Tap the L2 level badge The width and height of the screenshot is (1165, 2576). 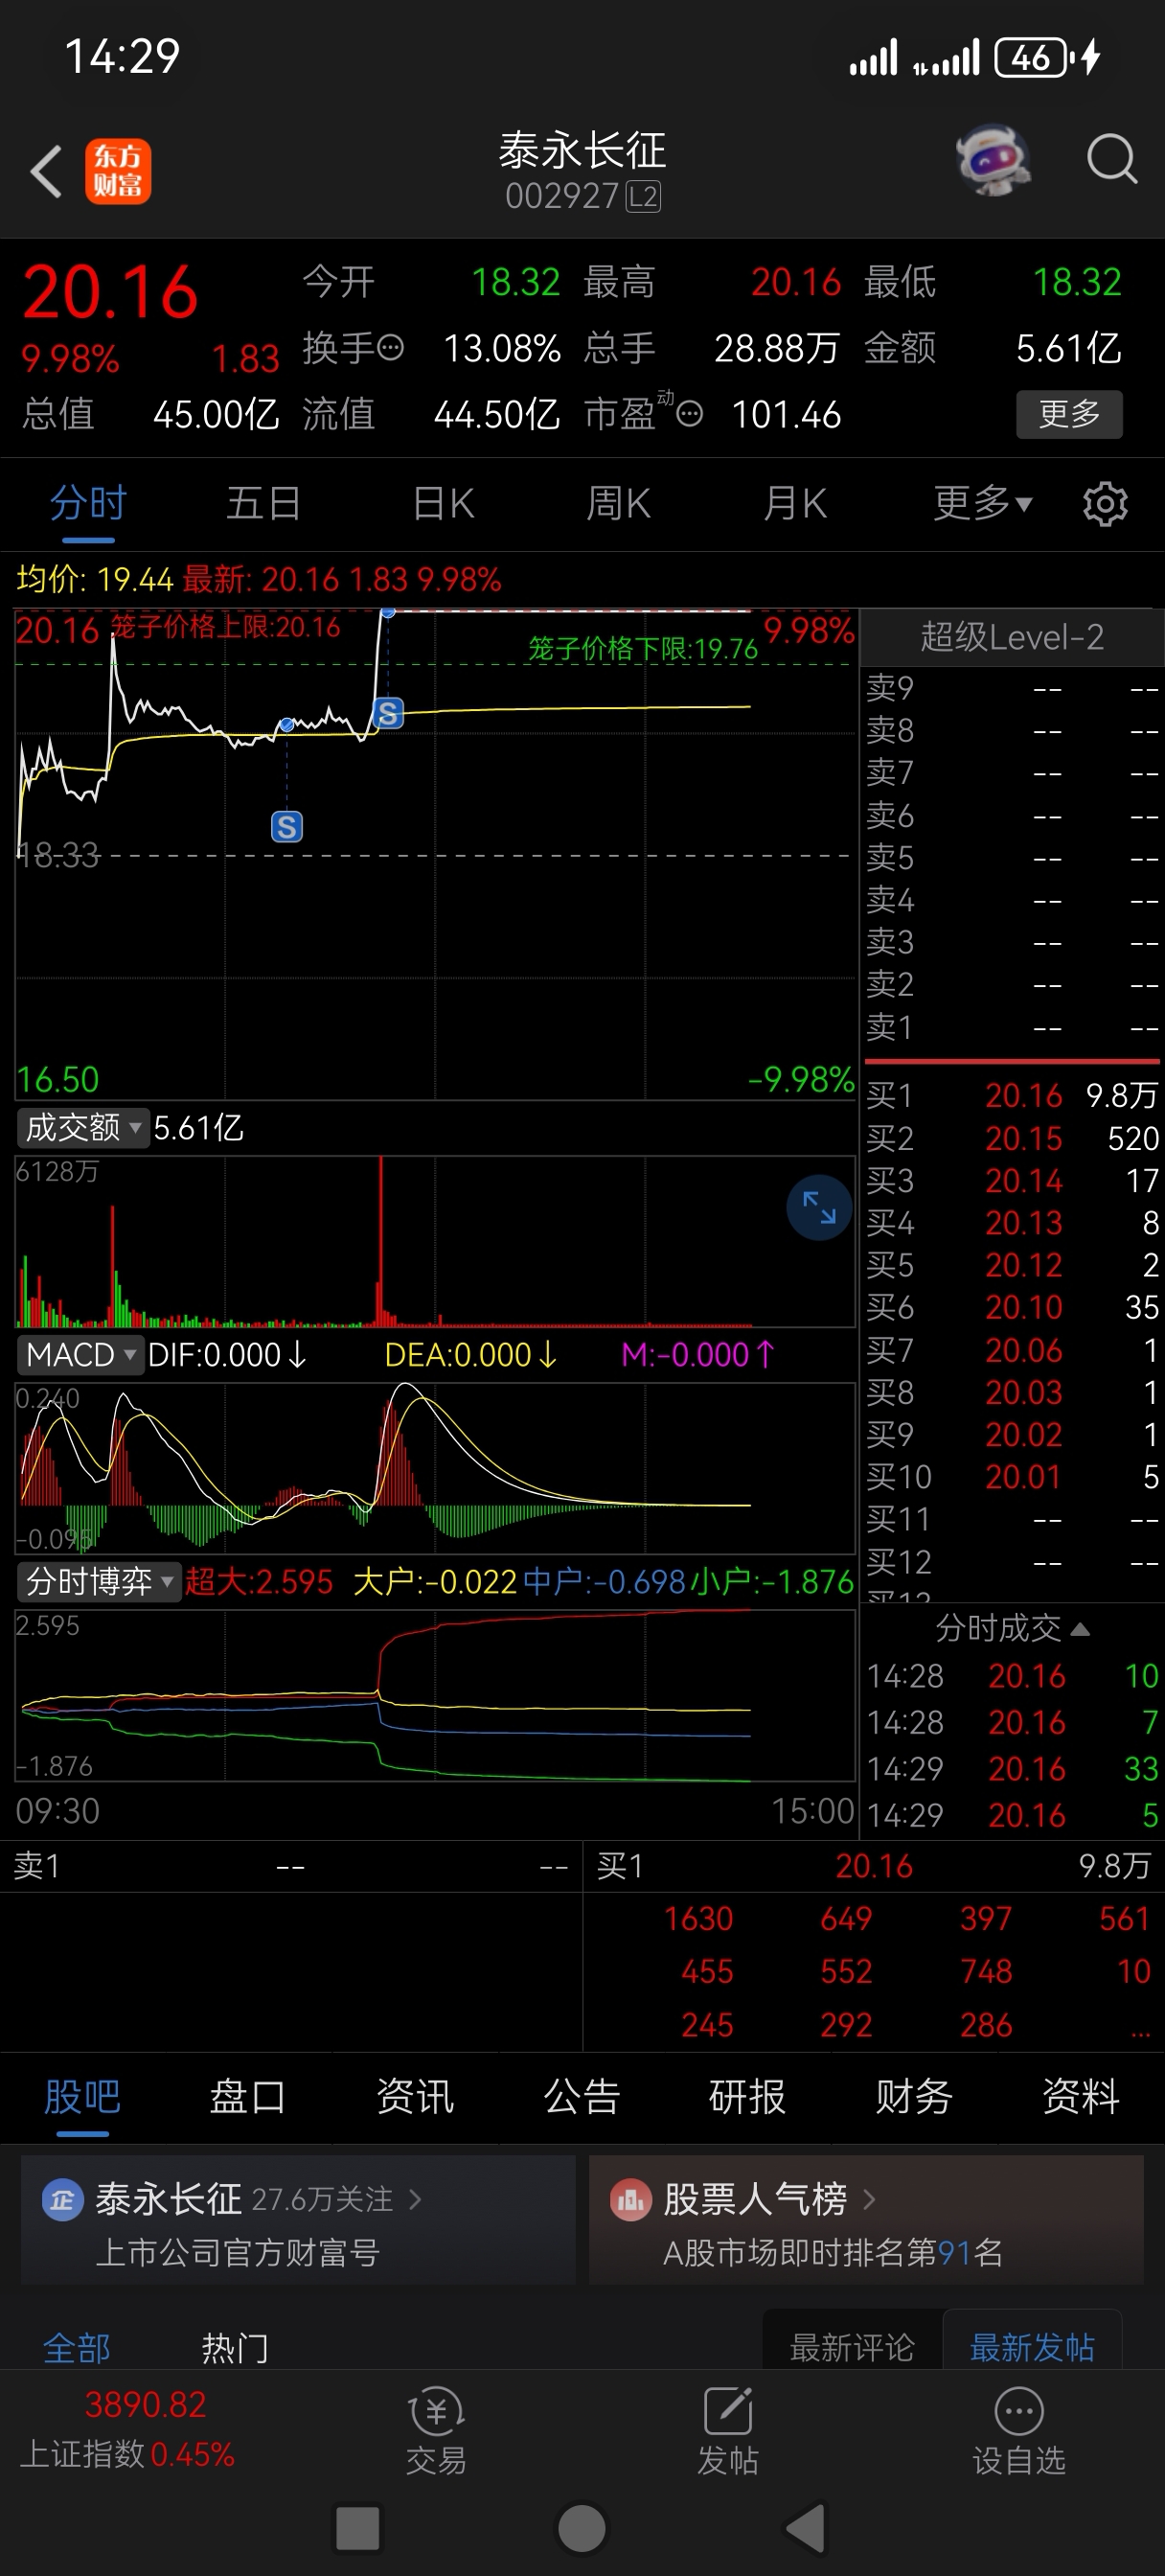(x=643, y=197)
